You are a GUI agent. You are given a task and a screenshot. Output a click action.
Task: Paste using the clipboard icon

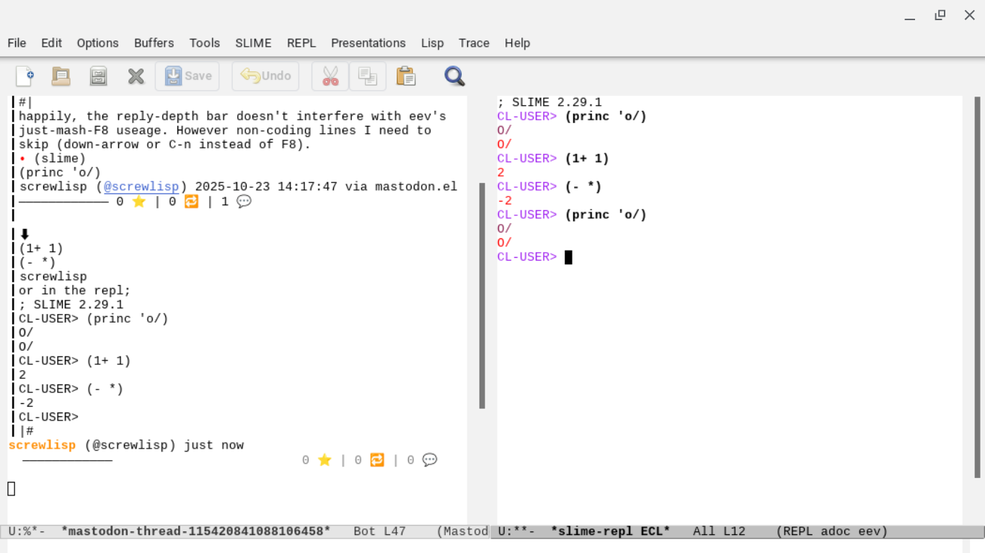pos(406,76)
